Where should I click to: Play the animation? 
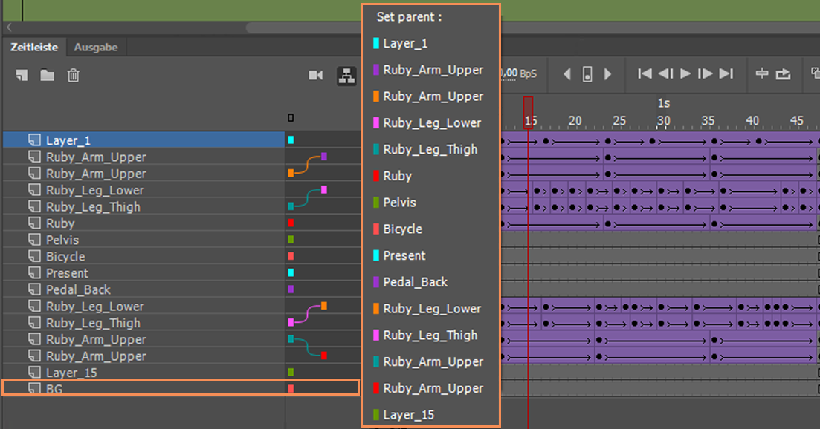[x=685, y=73]
